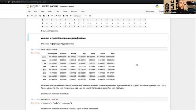Screen dimensions: 196x110
Task: Click the PassengerId column header
Action: [x=52, y=53]
